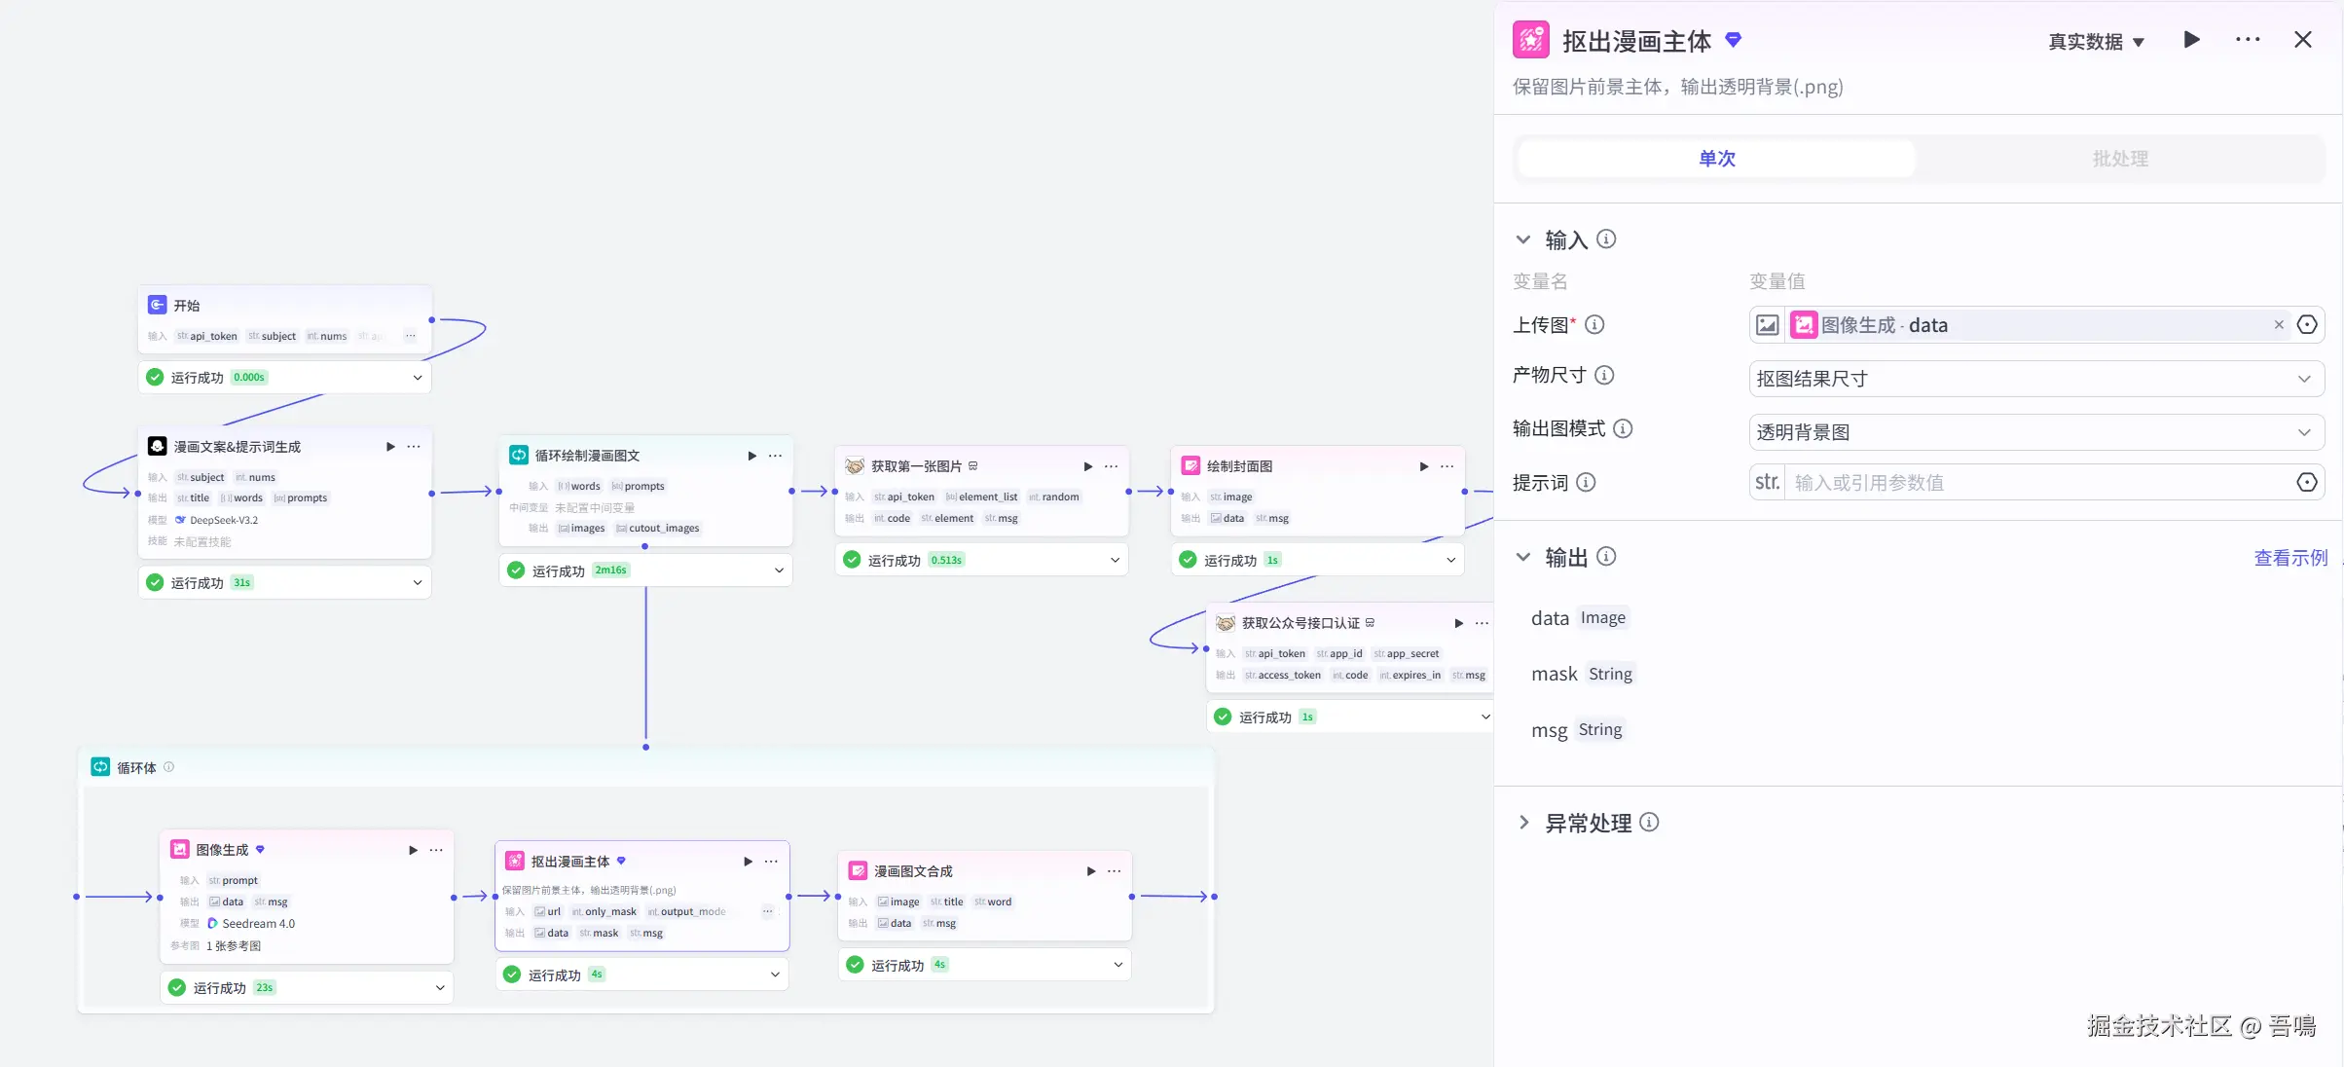
Task: Open the 查看示例 link
Action: (2289, 558)
